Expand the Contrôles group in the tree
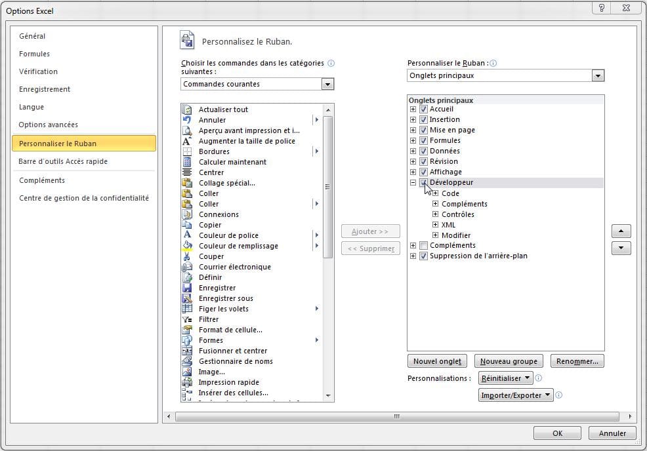Image resolution: width=647 pixels, height=451 pixels. click(435, 214)
